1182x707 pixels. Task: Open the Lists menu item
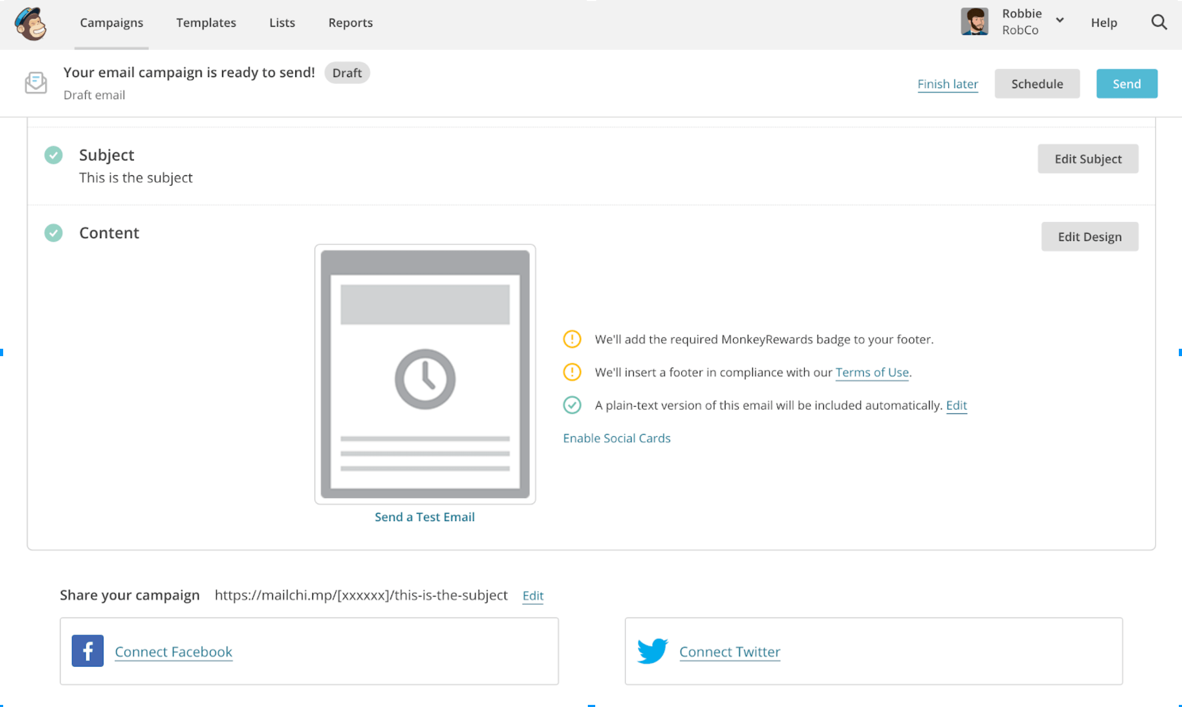tap(282, 23)
